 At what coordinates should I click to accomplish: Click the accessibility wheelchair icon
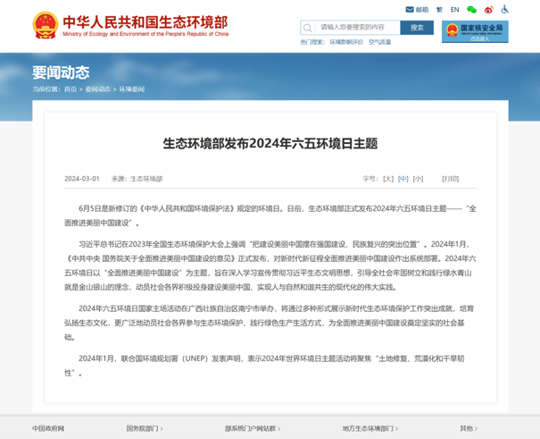click(504, 10)
